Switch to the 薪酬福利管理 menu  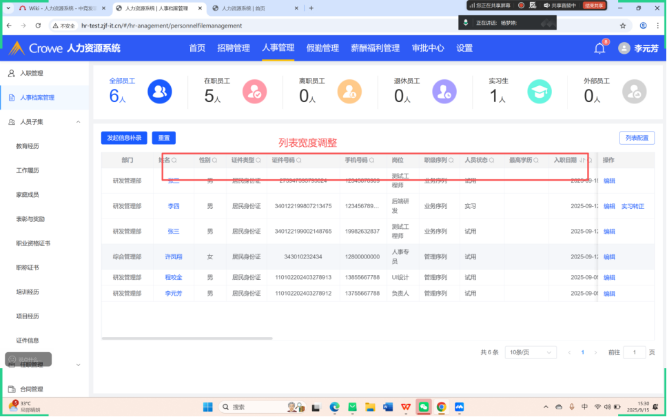[375, 48]
